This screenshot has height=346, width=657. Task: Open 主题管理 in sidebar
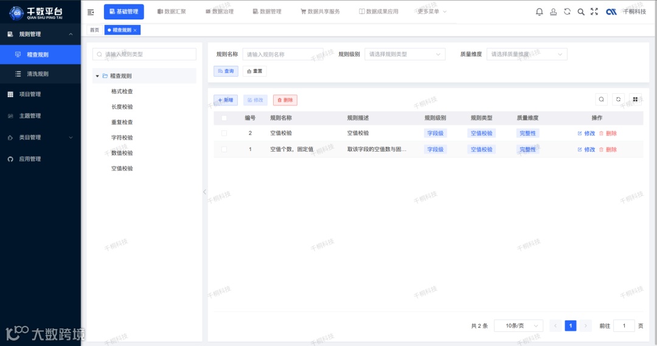[x=40, y=116]
